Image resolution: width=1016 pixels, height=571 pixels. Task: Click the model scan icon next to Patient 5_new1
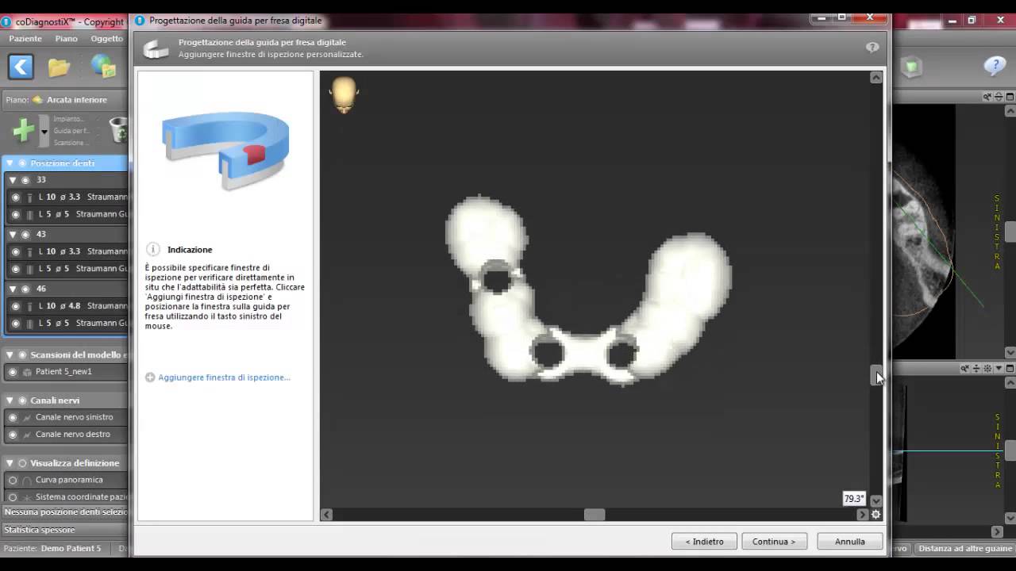pos(28,372)
